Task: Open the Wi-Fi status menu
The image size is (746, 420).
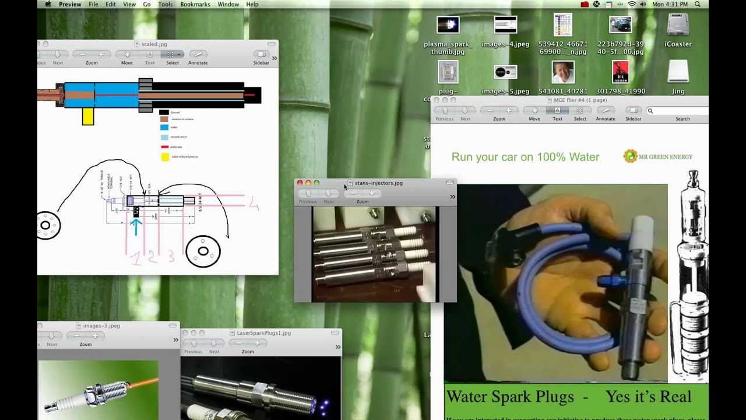Action: tap(632, 5)
